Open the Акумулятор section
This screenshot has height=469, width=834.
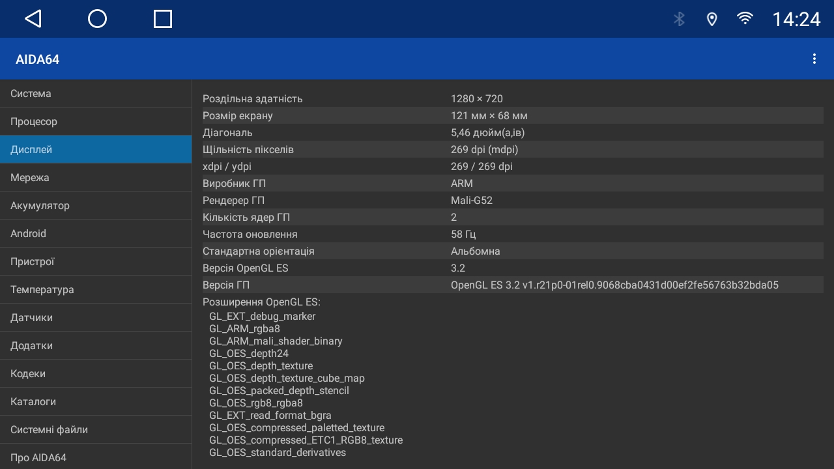point(96,206)
